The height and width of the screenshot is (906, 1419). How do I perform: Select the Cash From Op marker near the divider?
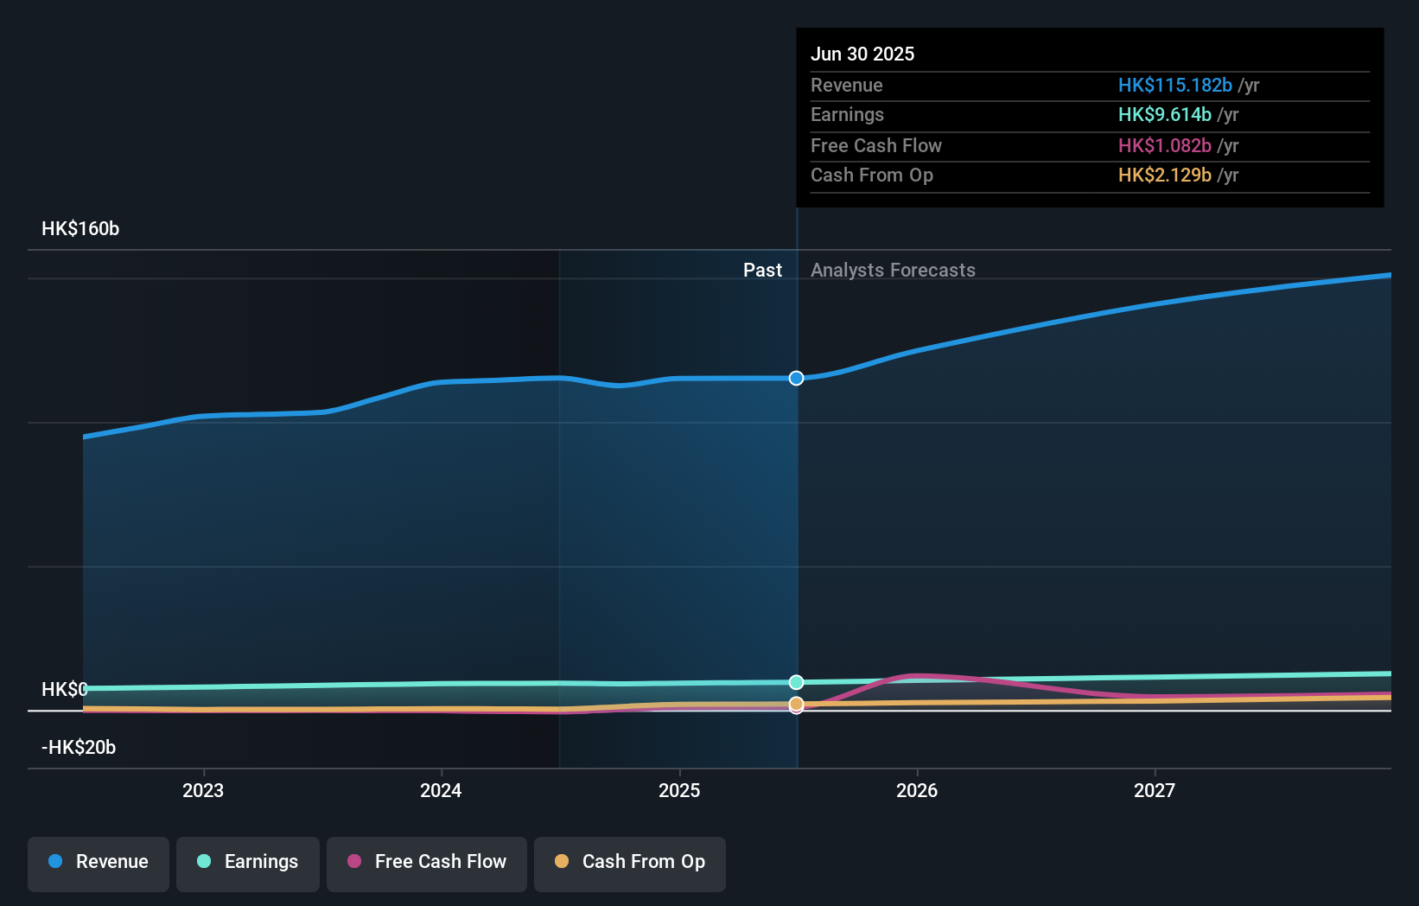click(796, 705)
